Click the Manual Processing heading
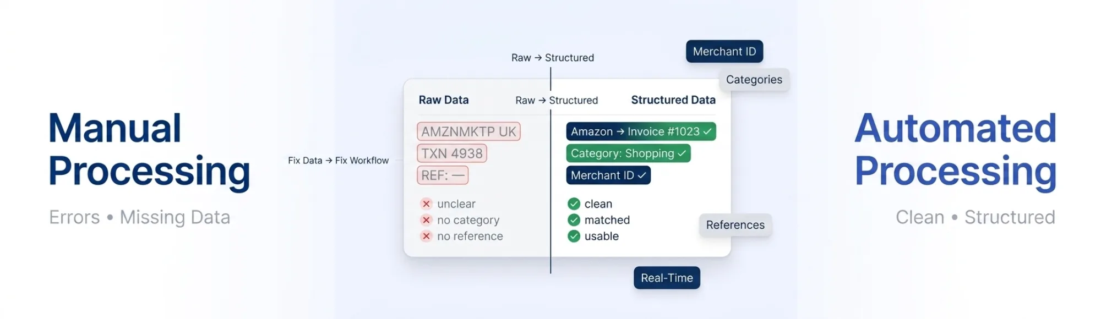 pyautogui.click(x=149, y=150)
